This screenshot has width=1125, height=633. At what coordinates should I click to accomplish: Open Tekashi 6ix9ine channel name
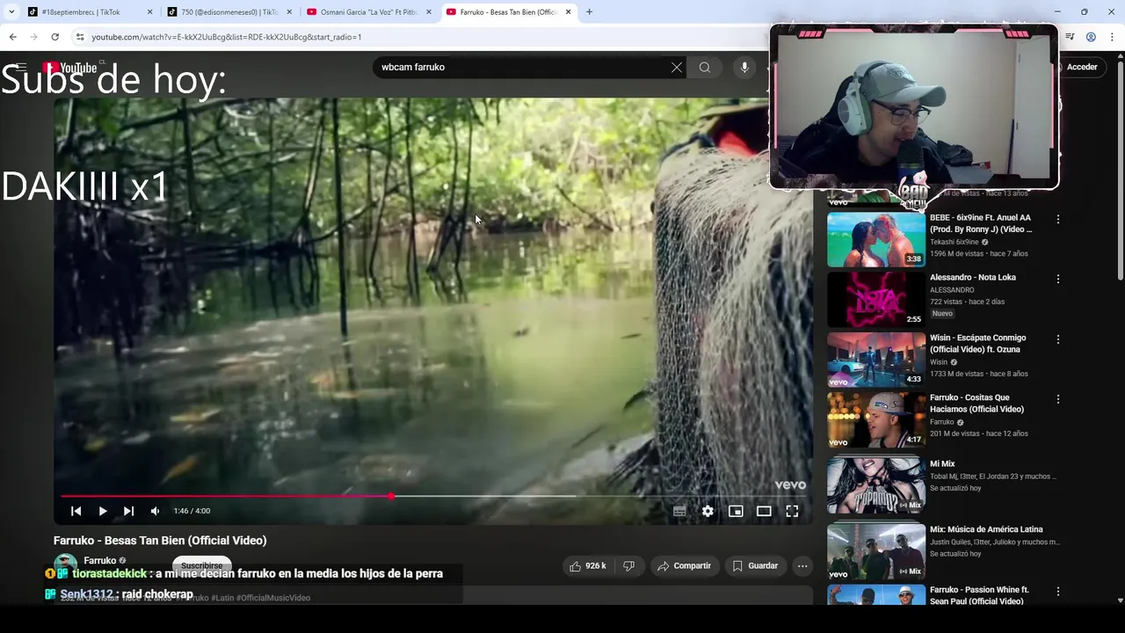point(954,242)
